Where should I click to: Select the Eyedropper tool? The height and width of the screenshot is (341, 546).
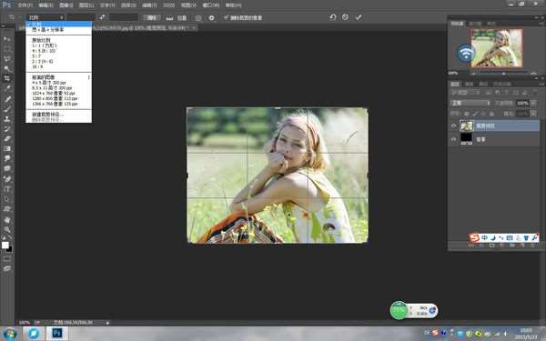click(x=7, y=88)
